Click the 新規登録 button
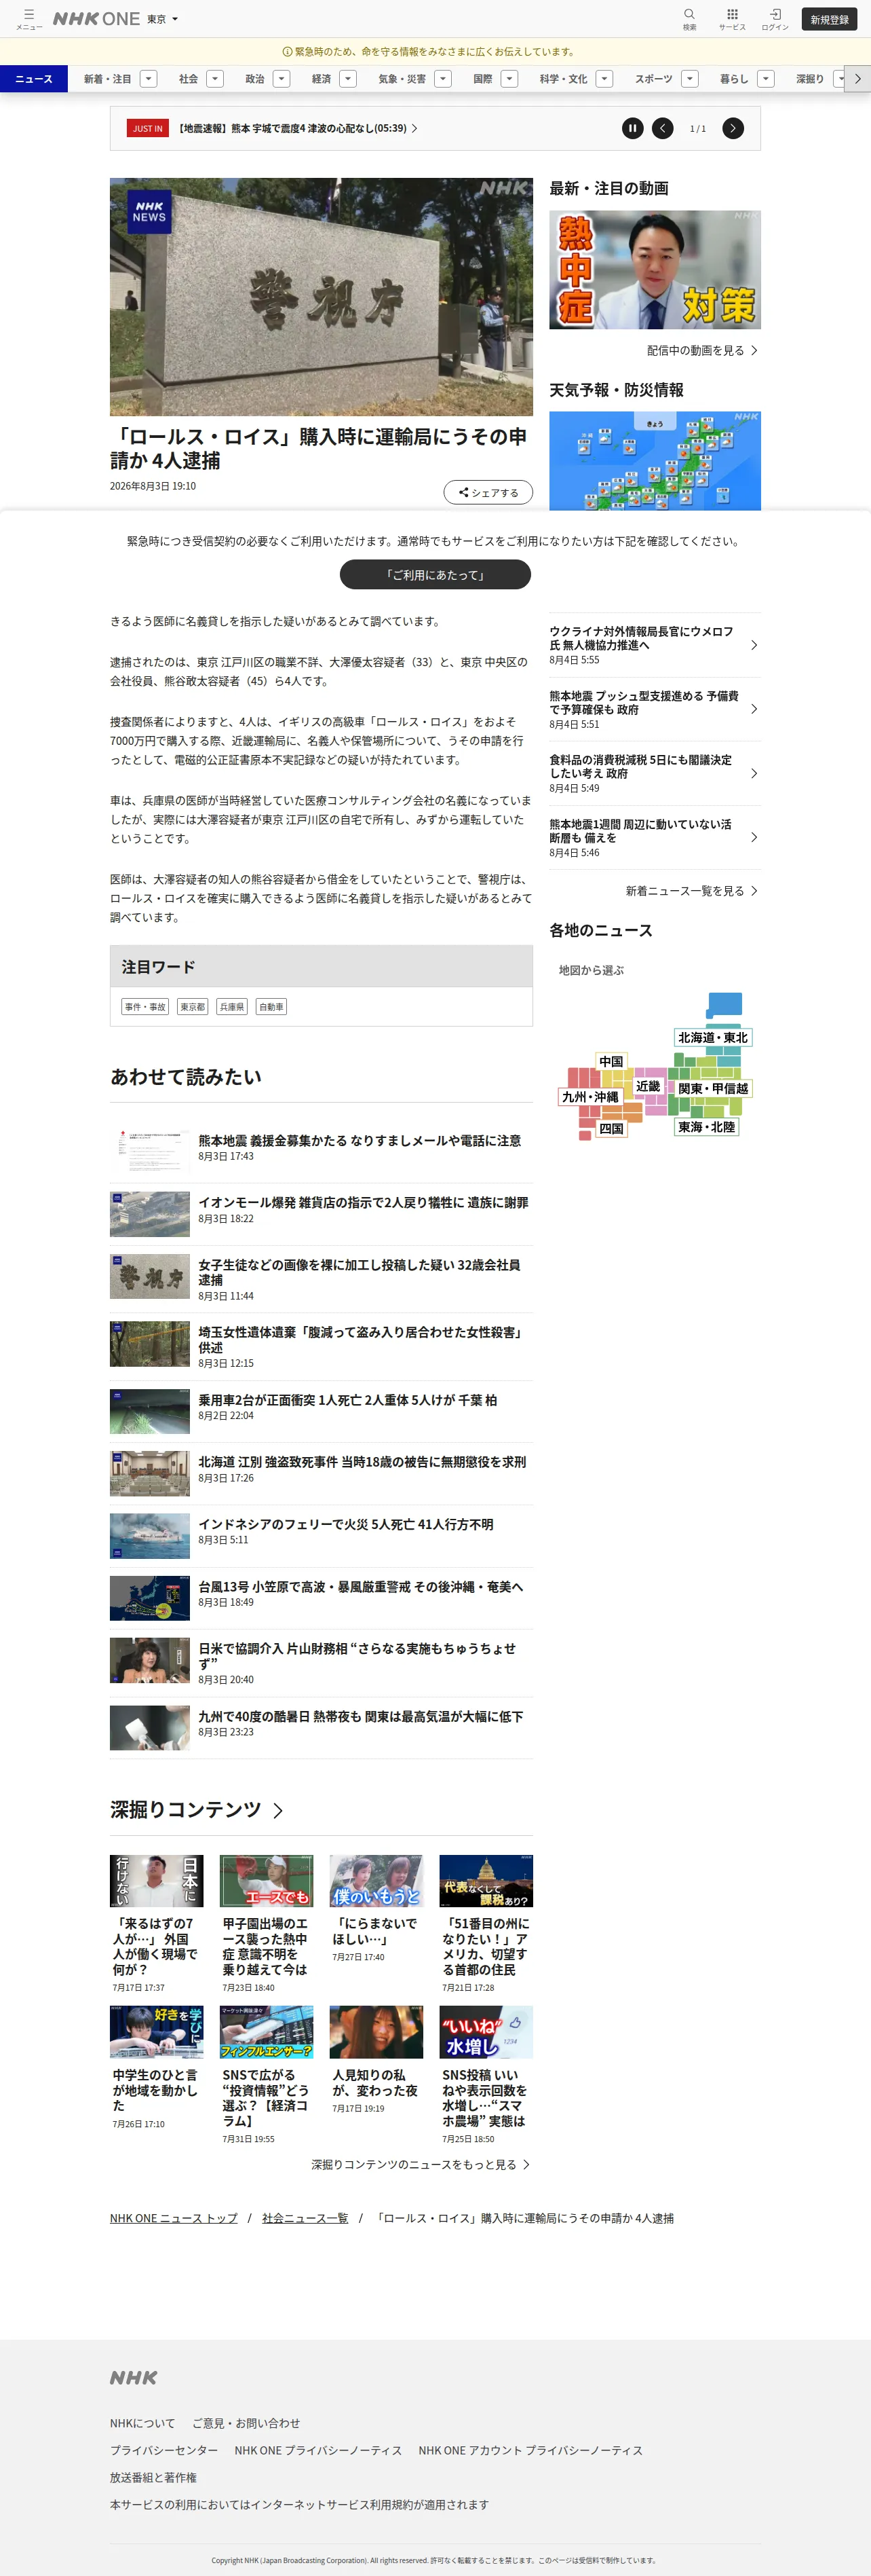Image resolution: width=871 pixels, height=2576 pixels. (829, 19)
